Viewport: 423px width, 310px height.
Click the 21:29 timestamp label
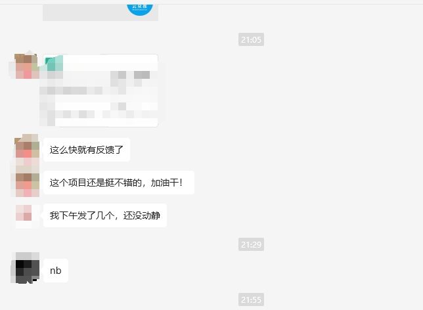[251, 244]
